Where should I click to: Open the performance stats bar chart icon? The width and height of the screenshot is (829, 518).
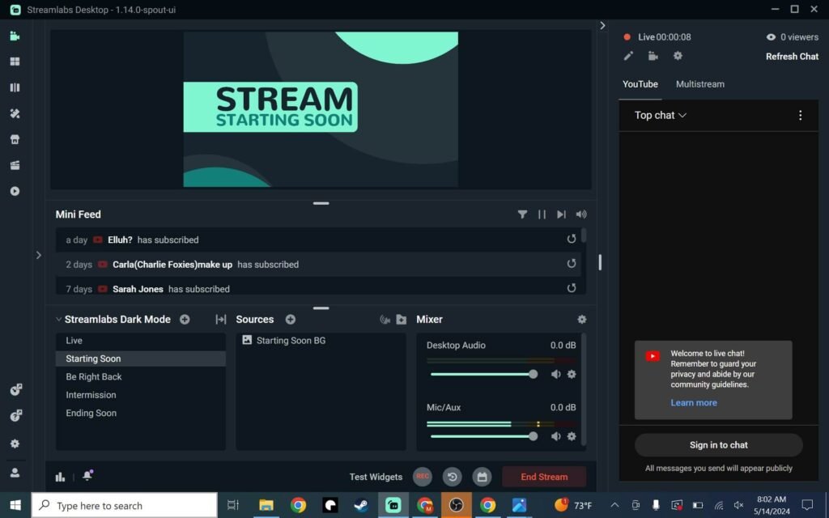pyautogui.click(x=60, y=477)
